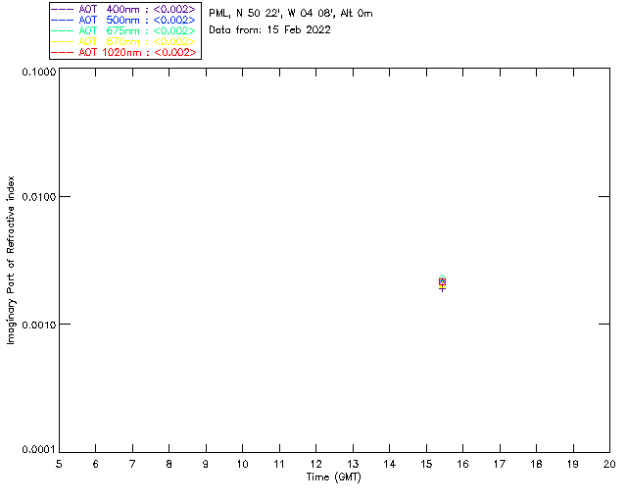Image resolution: width=627 pixels, height=502 pixels.
Task: Click the AOT 400nm legend entry
Action: 123,9
